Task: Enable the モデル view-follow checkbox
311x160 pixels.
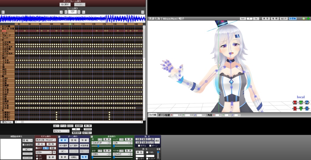Action: [x=139, y=146]
